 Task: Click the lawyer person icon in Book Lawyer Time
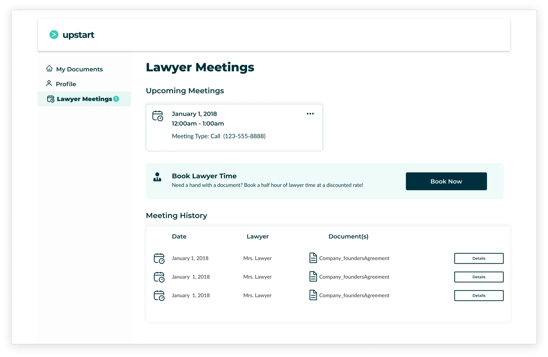click(157, 177)
